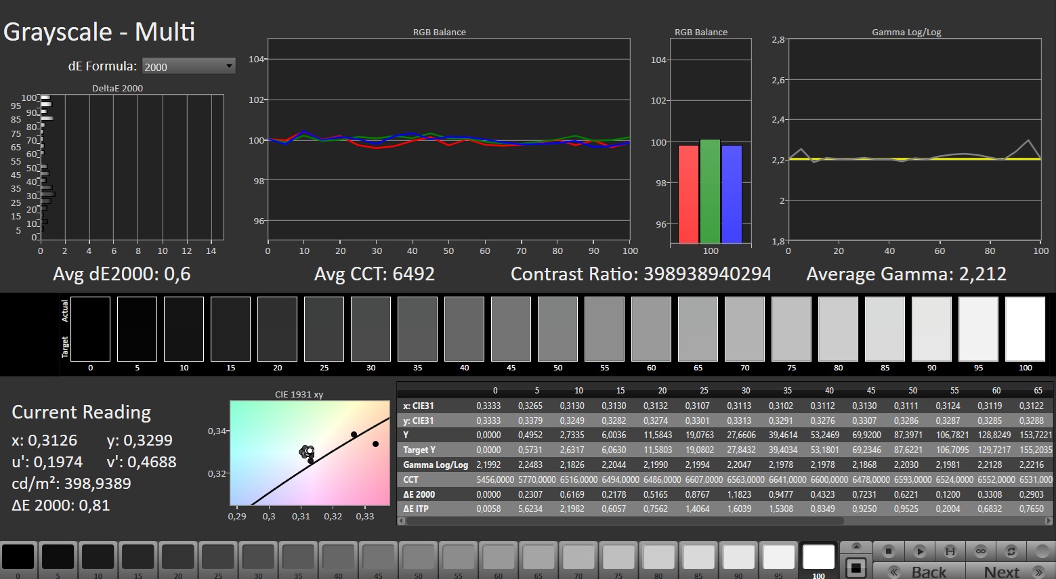The height and width of the screenshot is (579, 1056).
Task: Click the 'Gamma Log/Log' row header
Action: (436, 465)
